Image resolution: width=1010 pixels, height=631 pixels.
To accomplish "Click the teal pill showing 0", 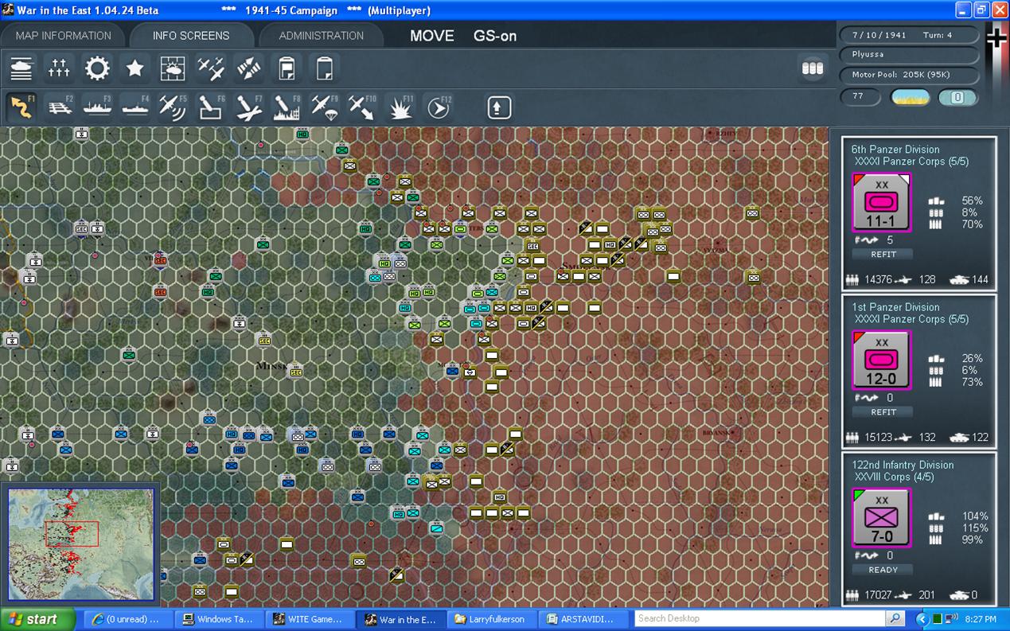I will pos(957,97).
